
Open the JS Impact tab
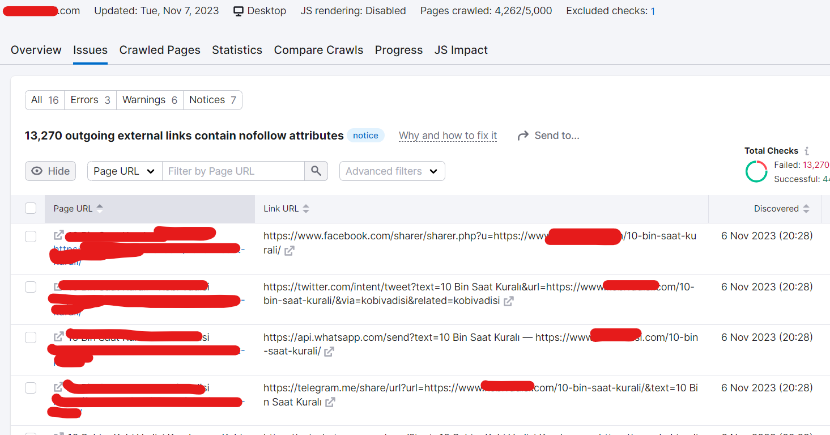(461, 50)
